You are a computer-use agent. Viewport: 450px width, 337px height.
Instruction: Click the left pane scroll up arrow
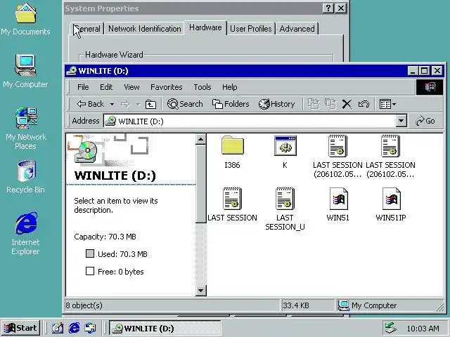click(x=200, y=139)
